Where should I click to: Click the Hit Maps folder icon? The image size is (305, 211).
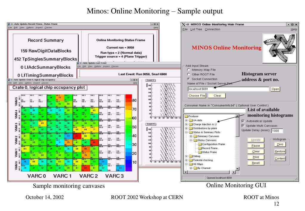tap(191, 164)
